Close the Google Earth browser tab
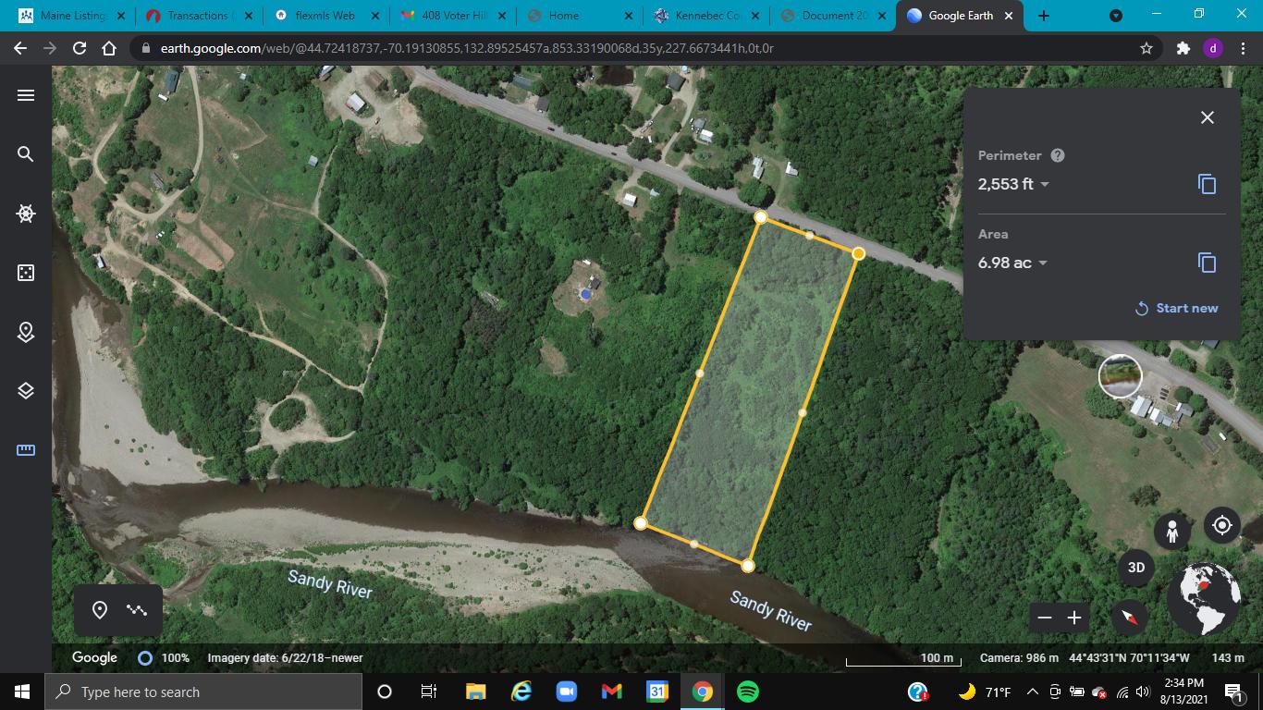The image size is (1263, 710). point(1008,16)
